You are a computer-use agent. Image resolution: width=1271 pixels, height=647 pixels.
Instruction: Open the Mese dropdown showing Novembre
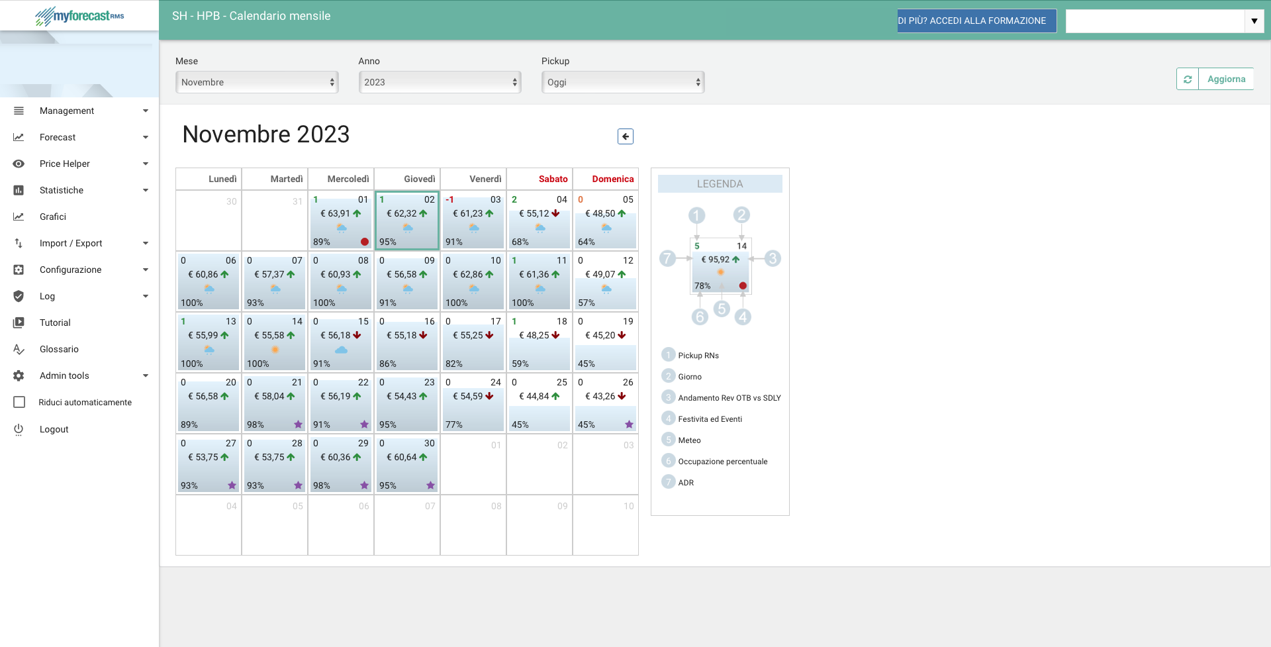(x=257, y=82)
